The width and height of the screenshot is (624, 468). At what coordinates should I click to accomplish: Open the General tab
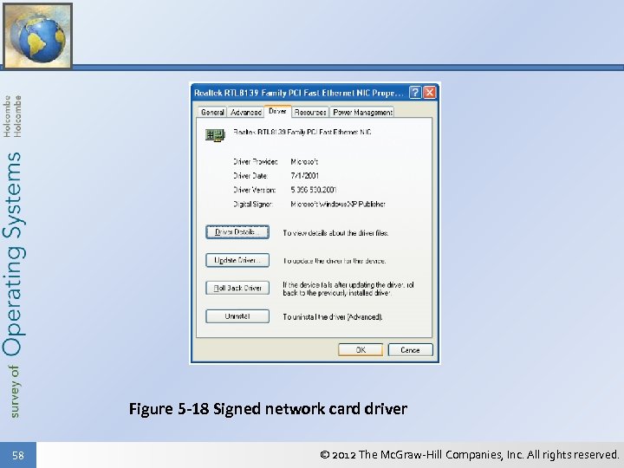[x=212, y=112]
